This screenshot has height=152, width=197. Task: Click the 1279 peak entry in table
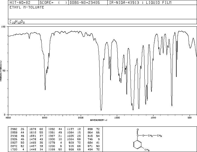pyautogui.click(x=52, y=143)
